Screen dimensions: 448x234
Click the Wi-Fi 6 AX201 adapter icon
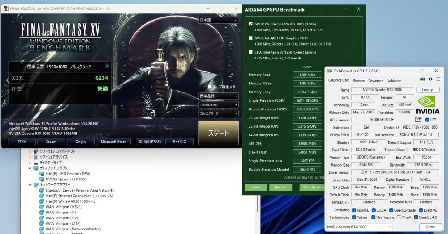(42, 201)
